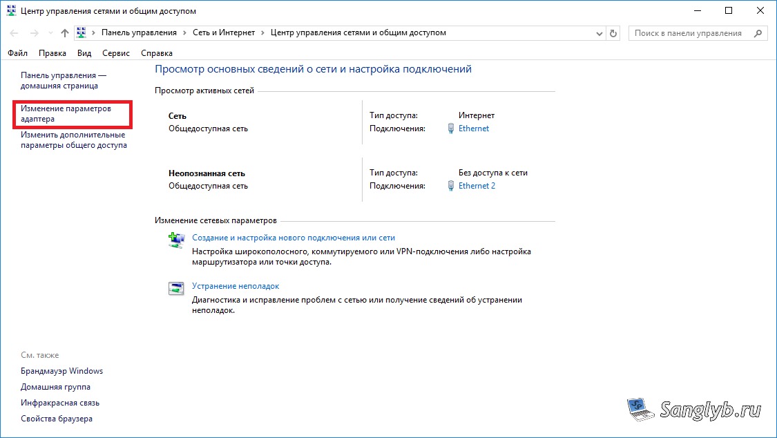The width and height of the screenshot is (777, 438).
Task: Maximize the network center window
Action: (729, 10)
